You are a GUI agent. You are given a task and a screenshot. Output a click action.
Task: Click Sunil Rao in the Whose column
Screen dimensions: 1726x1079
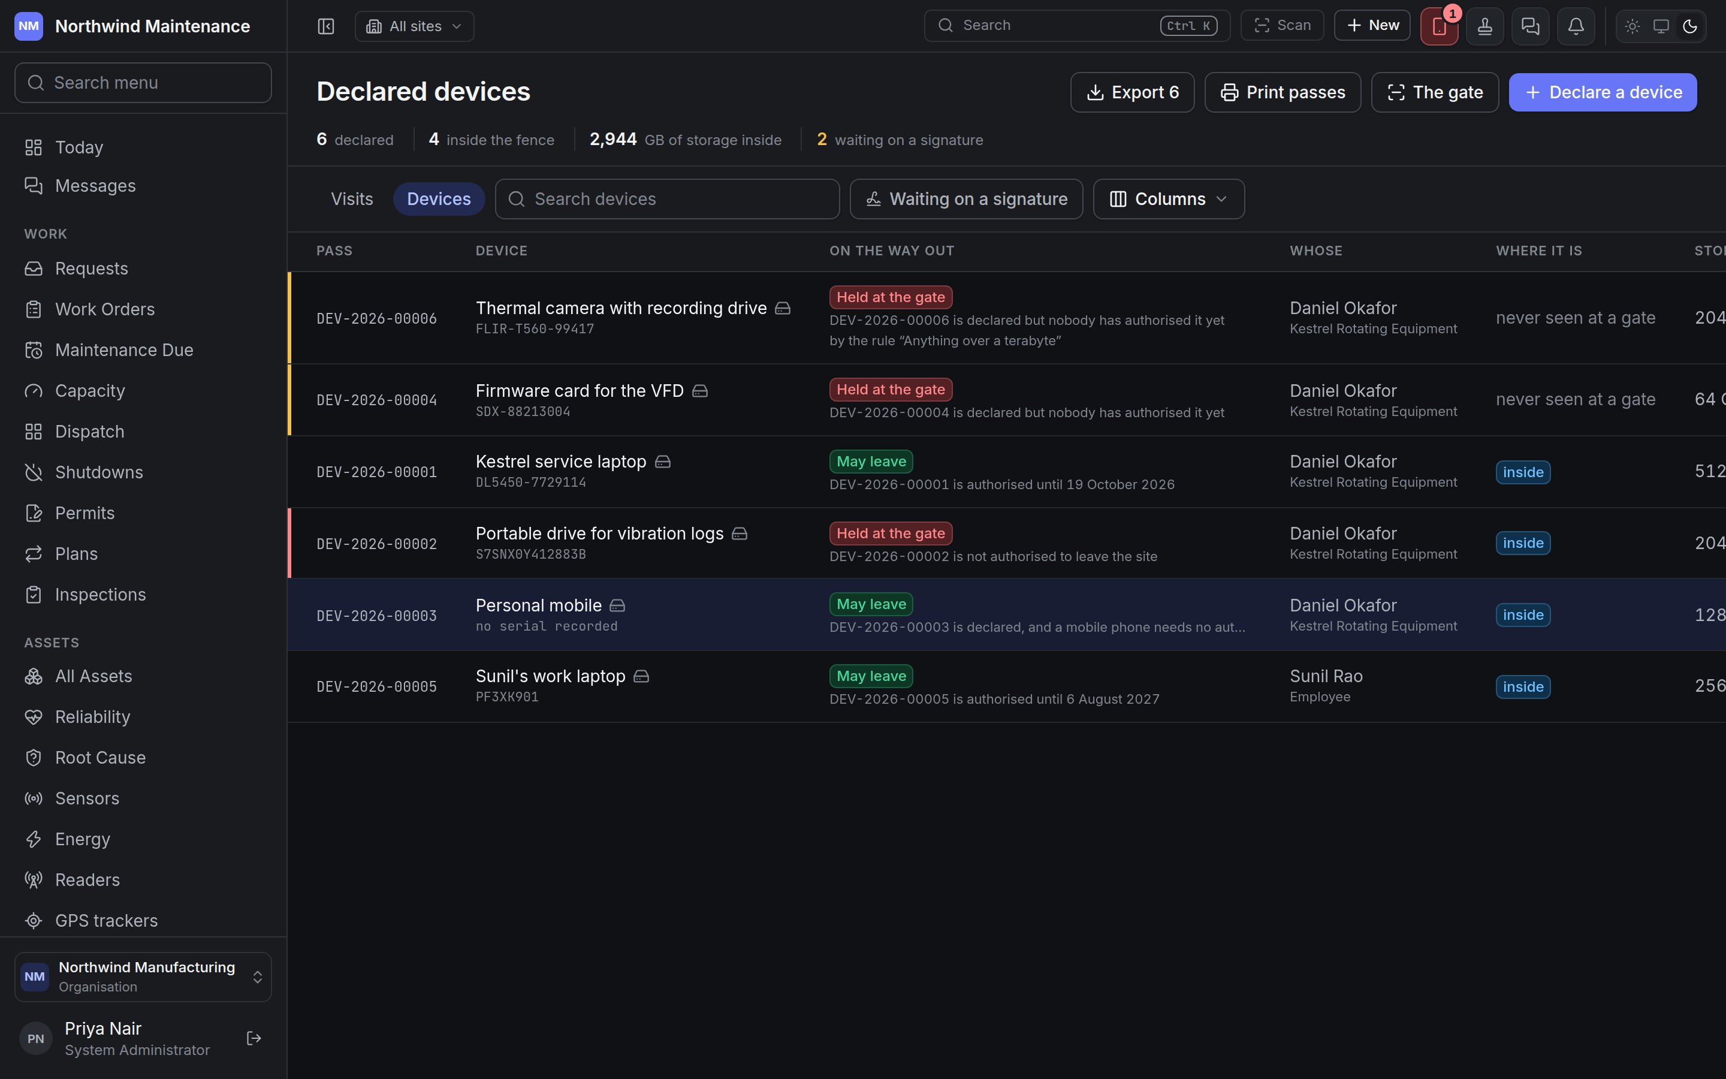coord(1326,677)
